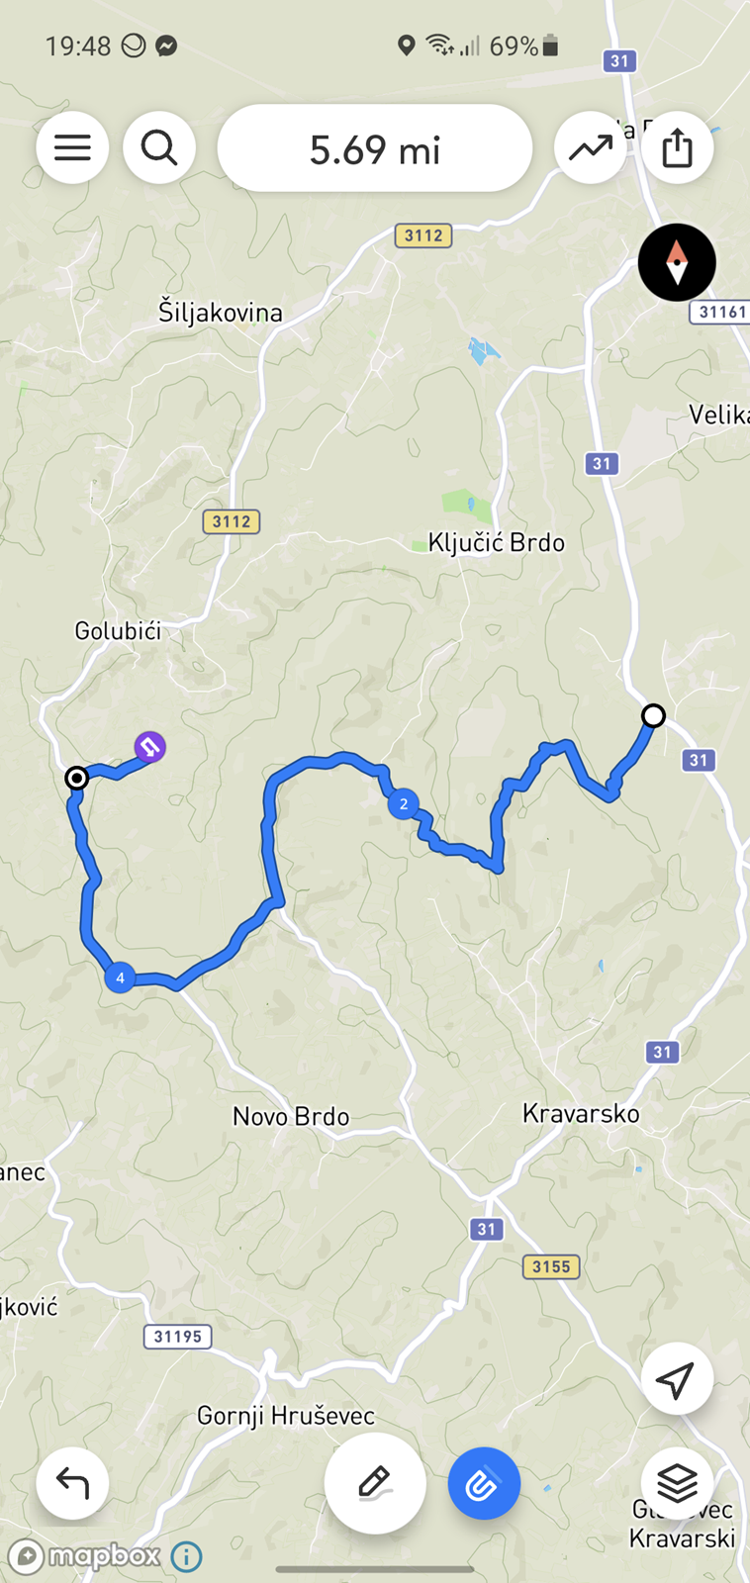This screenshot has width=750, height=1583.
Task: Reset map orientation with compass
Action: [x=677, y=262]
